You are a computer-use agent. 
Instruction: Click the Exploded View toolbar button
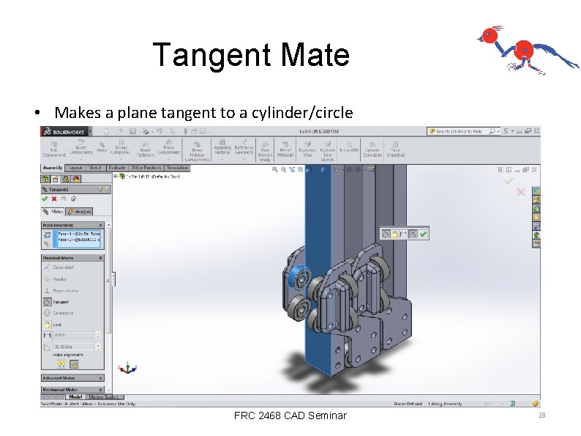click(x=307, y=149)
